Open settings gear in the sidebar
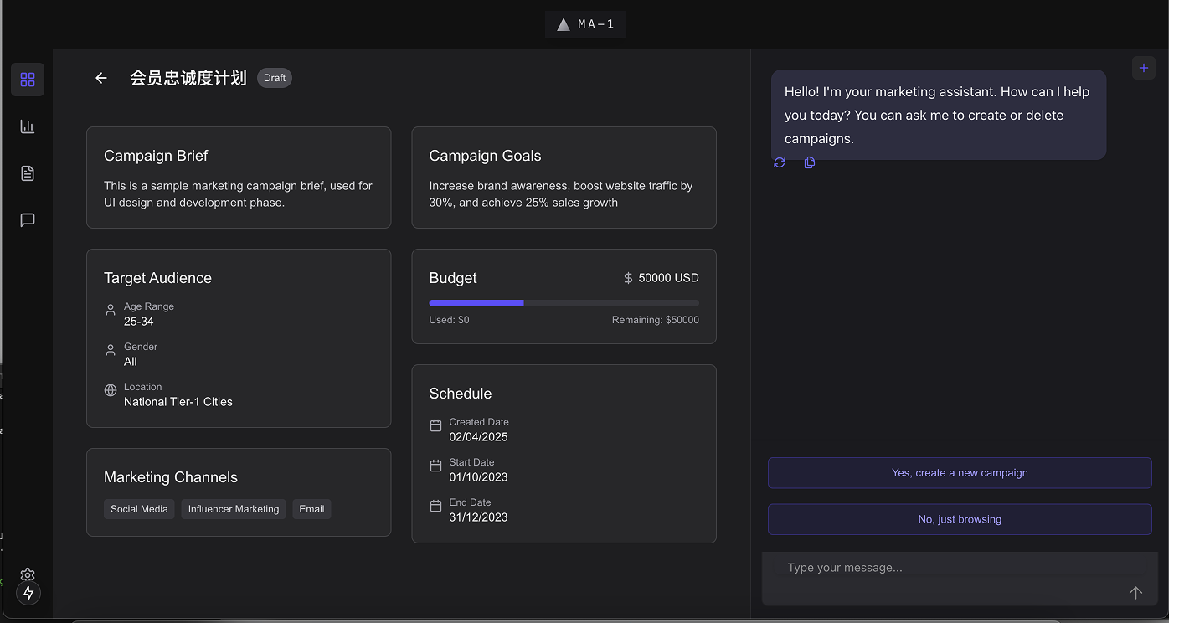Screen dimensions: 1179x623 coord(28,574)
